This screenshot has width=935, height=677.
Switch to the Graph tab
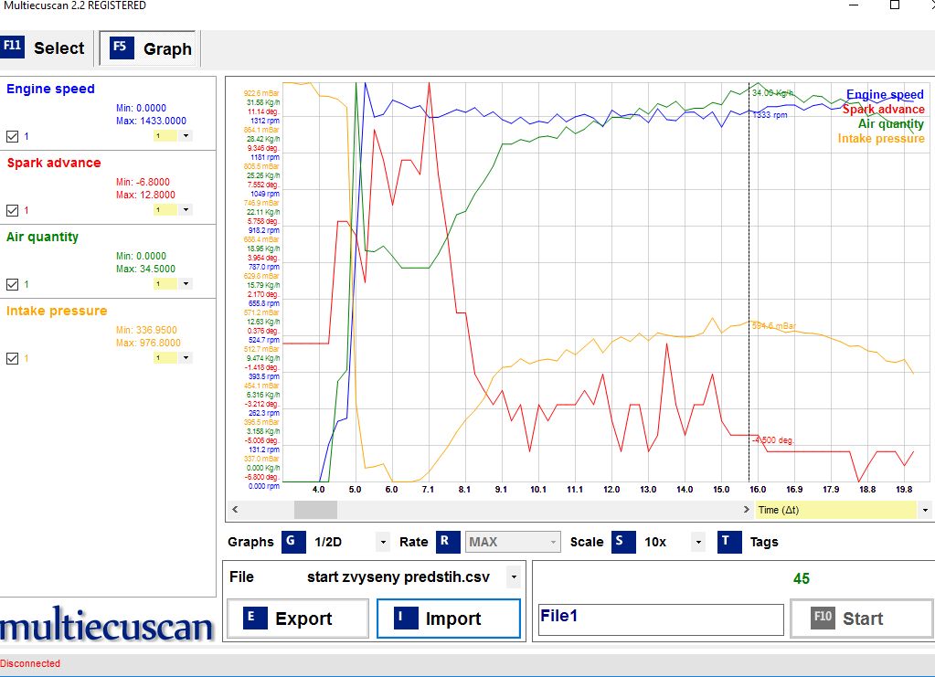click(151, 48)
